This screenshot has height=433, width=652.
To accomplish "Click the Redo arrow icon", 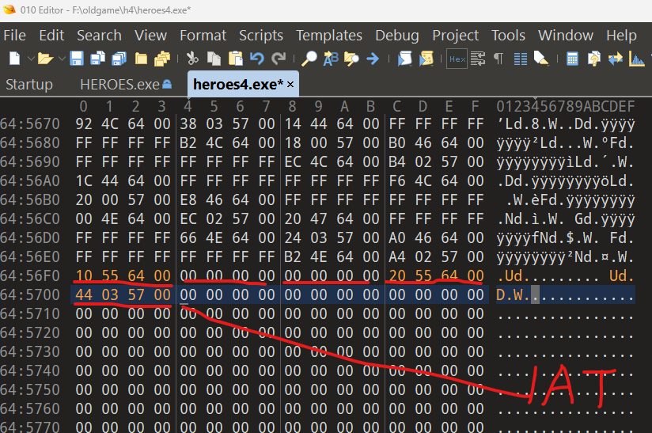I will click(x=279, y=59).
